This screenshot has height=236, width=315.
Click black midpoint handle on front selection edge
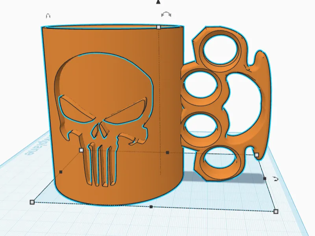(x=151, y=207)
